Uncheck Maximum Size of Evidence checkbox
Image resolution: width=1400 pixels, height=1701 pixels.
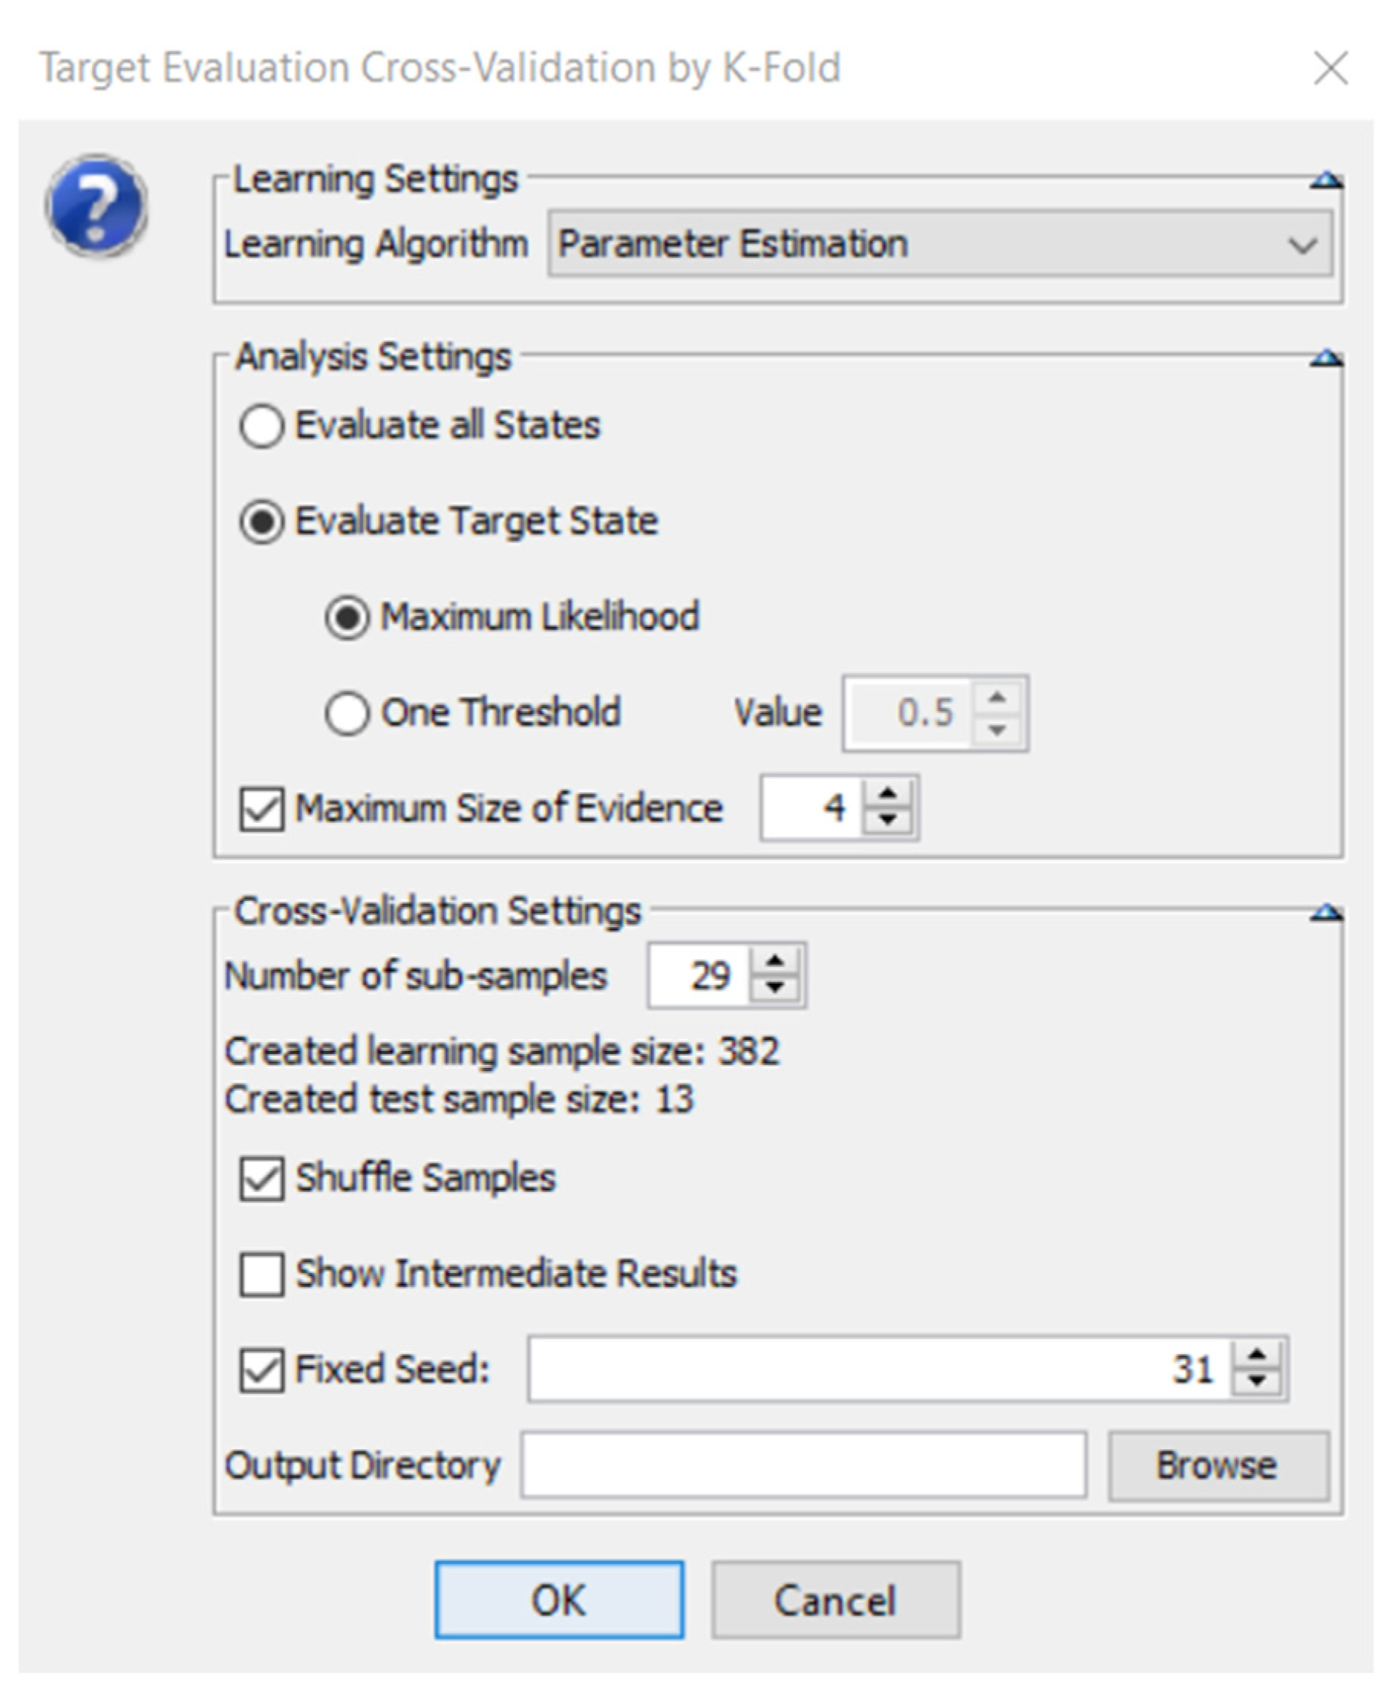click(x=261, y=809)
